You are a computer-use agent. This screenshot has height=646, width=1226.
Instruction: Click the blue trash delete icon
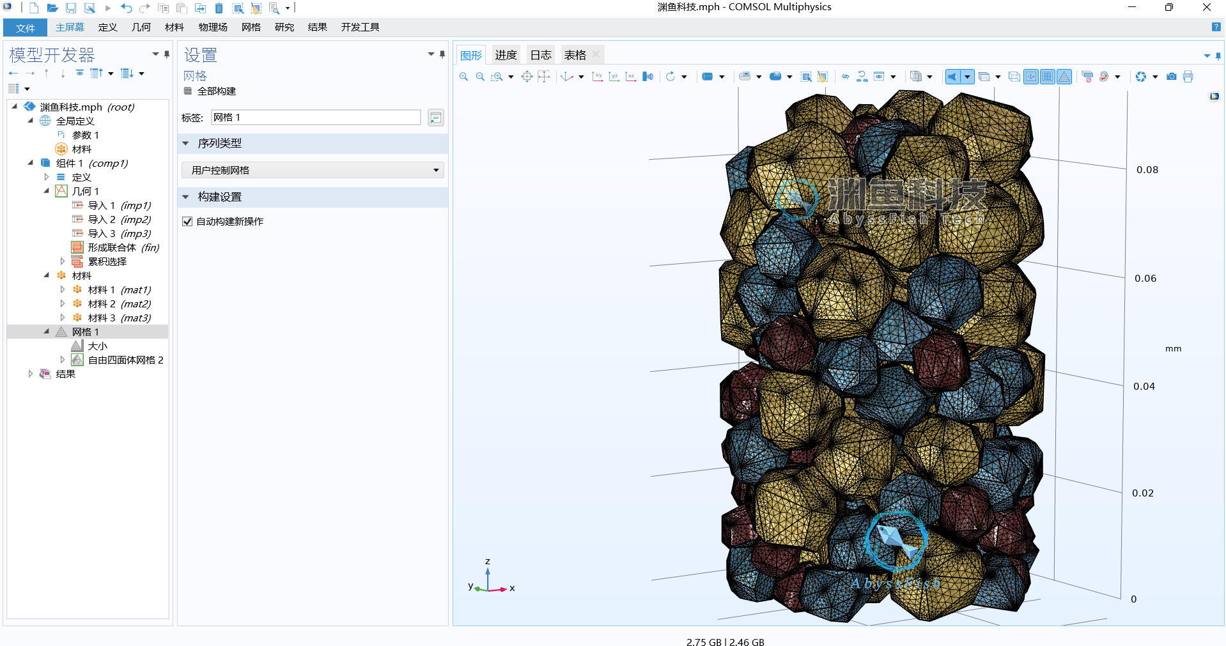(x=219, y=8)
